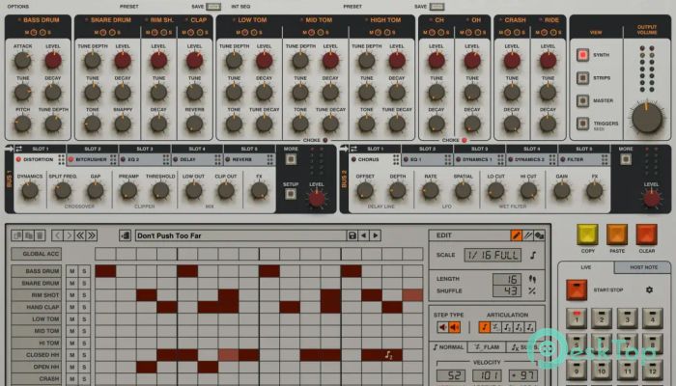Select the loud step type speaker icon
Viewport: 676px width, 386px height.
click(455, 327)
